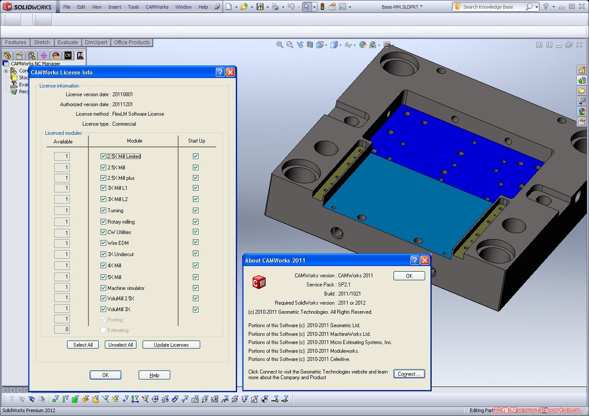589x416 pixels.
Task: Open the File menu
Action: (67, 7)
